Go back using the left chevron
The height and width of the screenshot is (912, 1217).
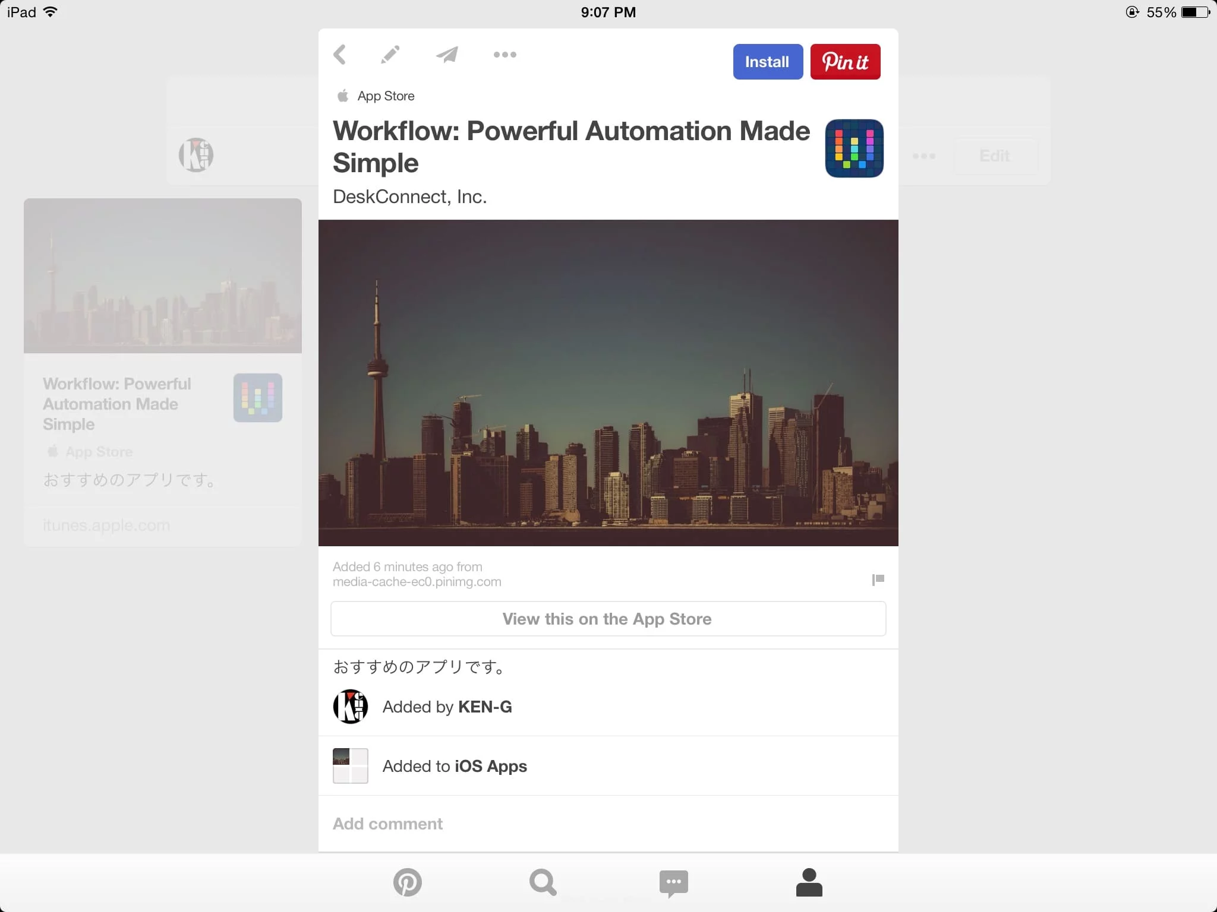click(x=340, y=55)
